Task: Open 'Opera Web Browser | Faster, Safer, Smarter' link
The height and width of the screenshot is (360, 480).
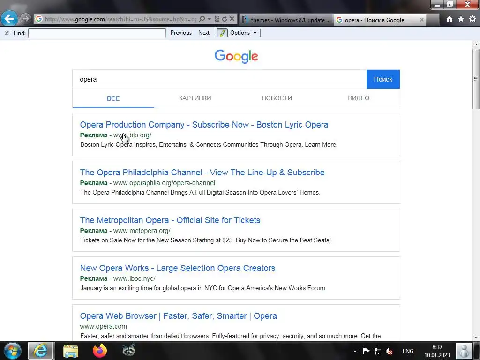Action: click(178, 315)
